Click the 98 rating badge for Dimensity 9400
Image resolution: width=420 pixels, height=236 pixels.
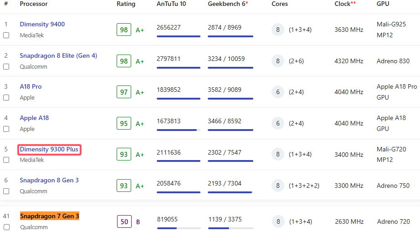(x=124, y=30)
